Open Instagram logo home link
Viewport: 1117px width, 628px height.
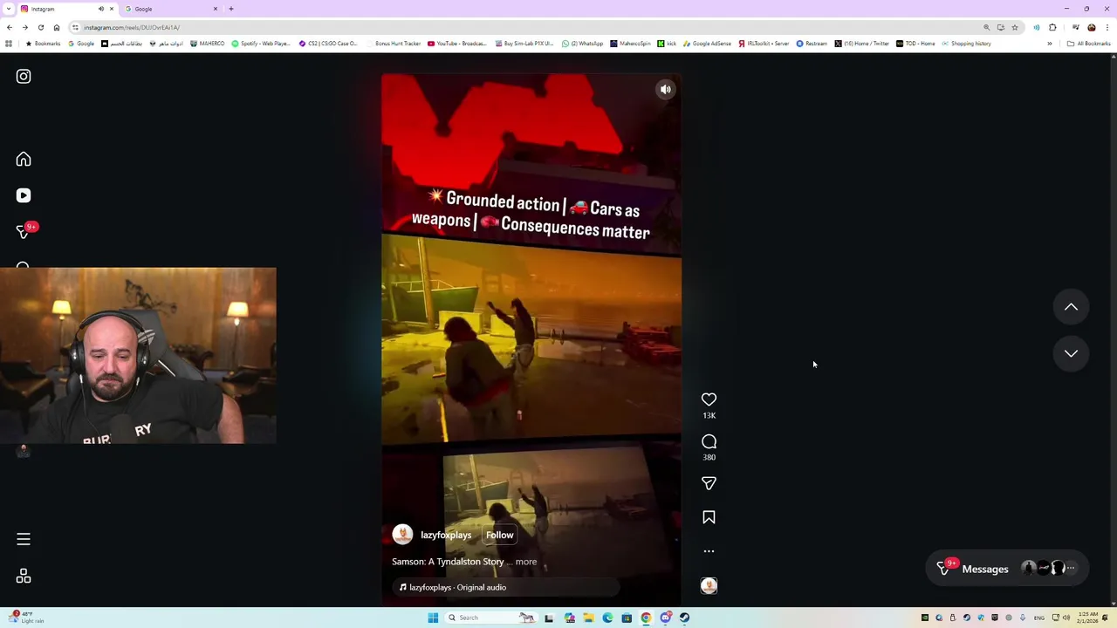(x=24, y=77)
